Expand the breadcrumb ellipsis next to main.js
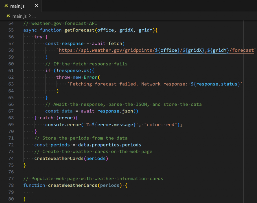 [x=34, y=16]
